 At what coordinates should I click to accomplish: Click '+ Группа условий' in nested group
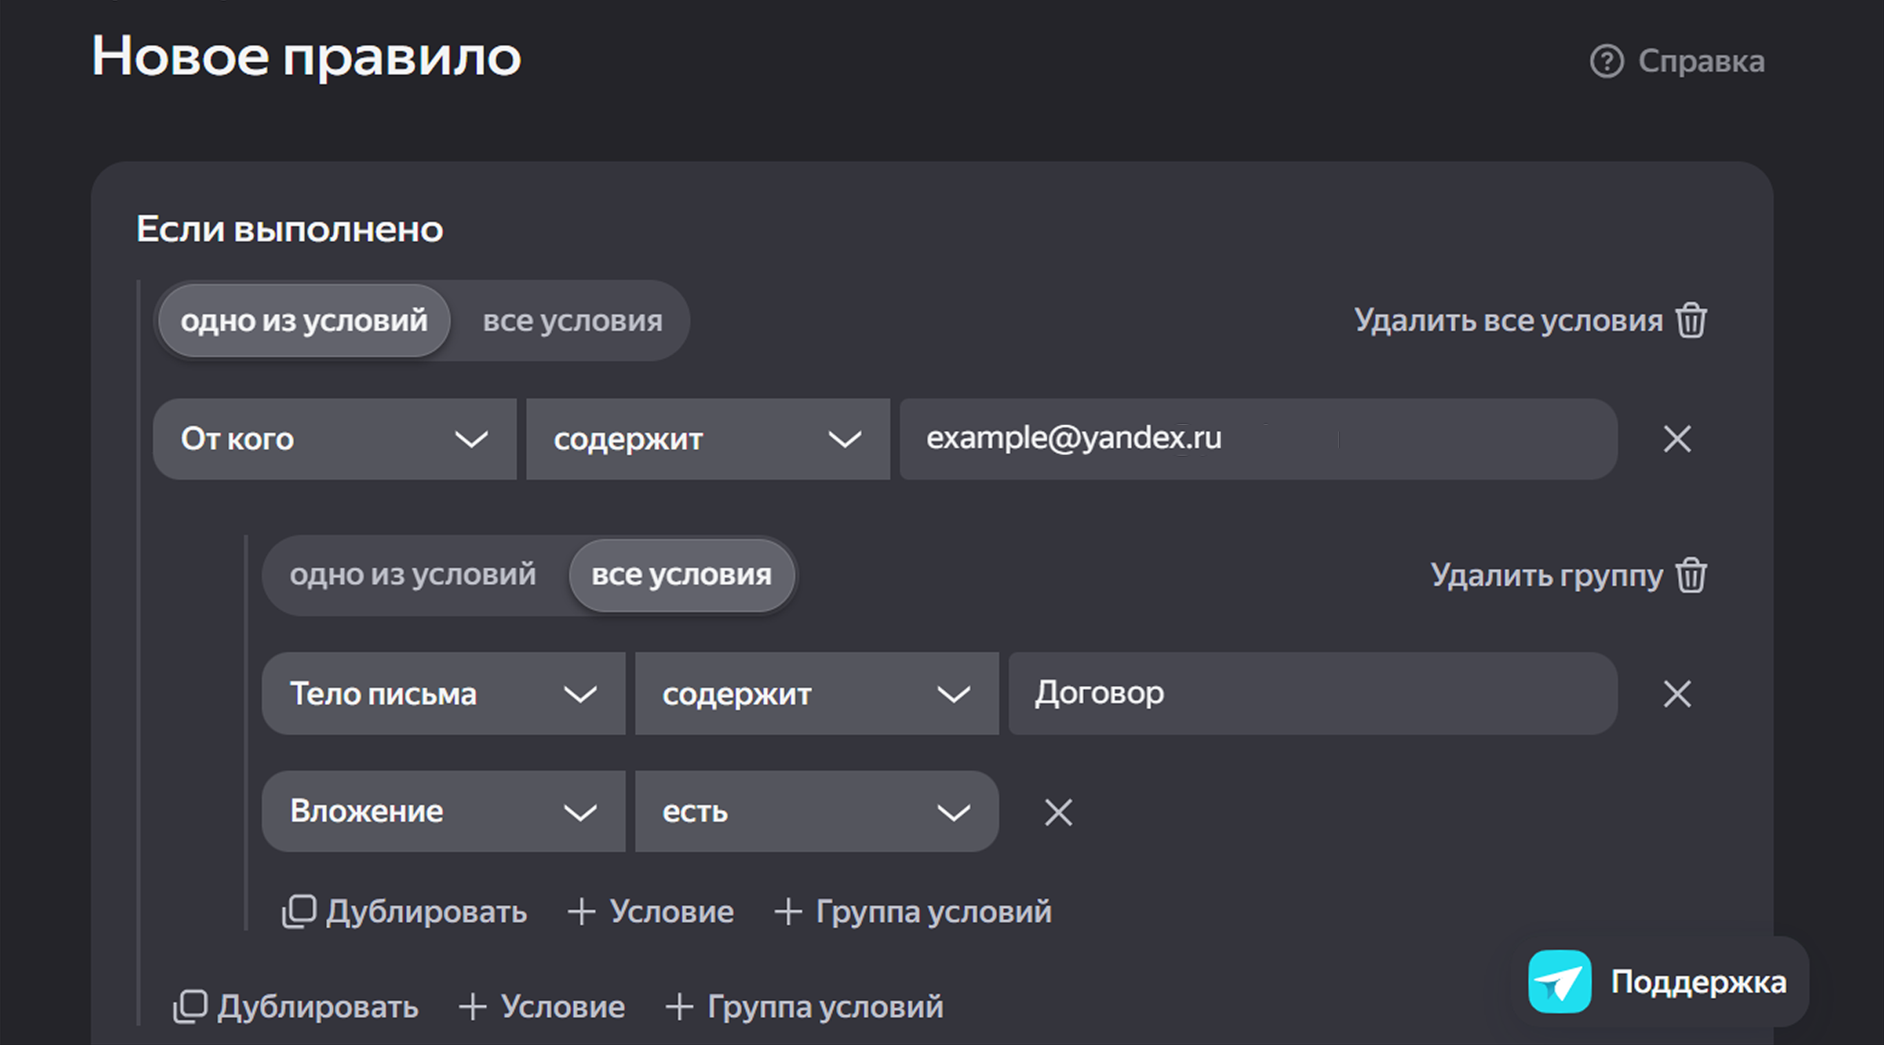click(x=913, y=912)
